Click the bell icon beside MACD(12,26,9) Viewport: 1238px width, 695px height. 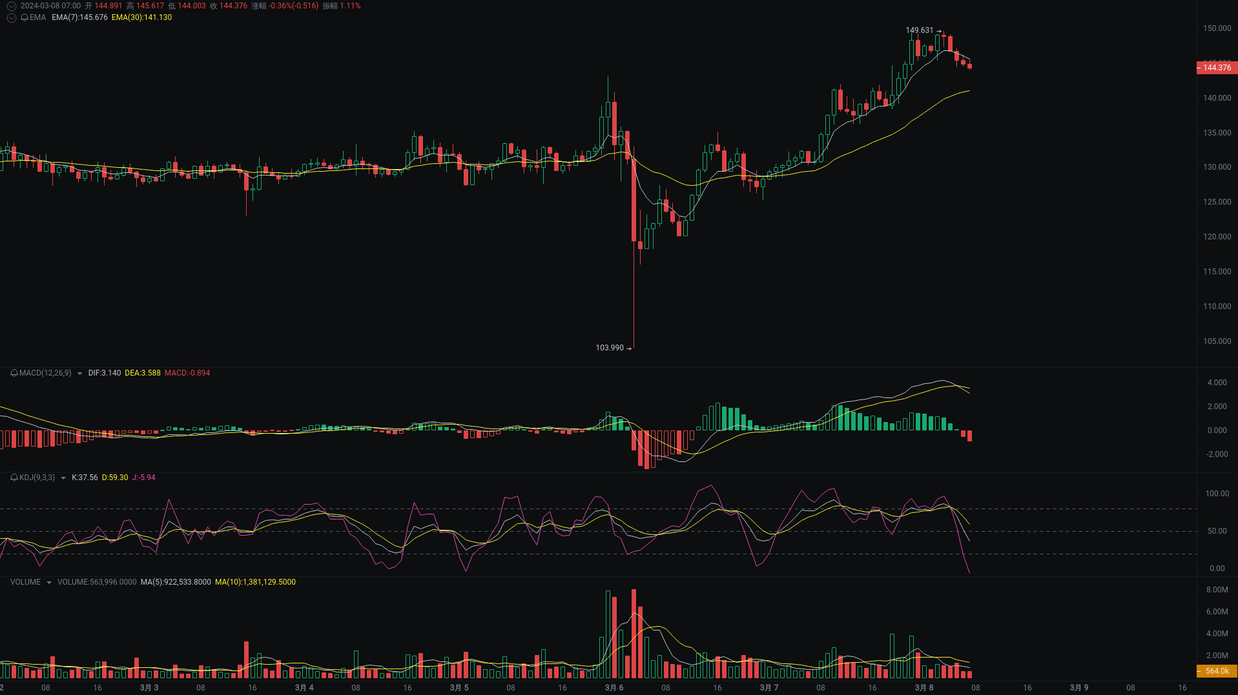point(14,373)
